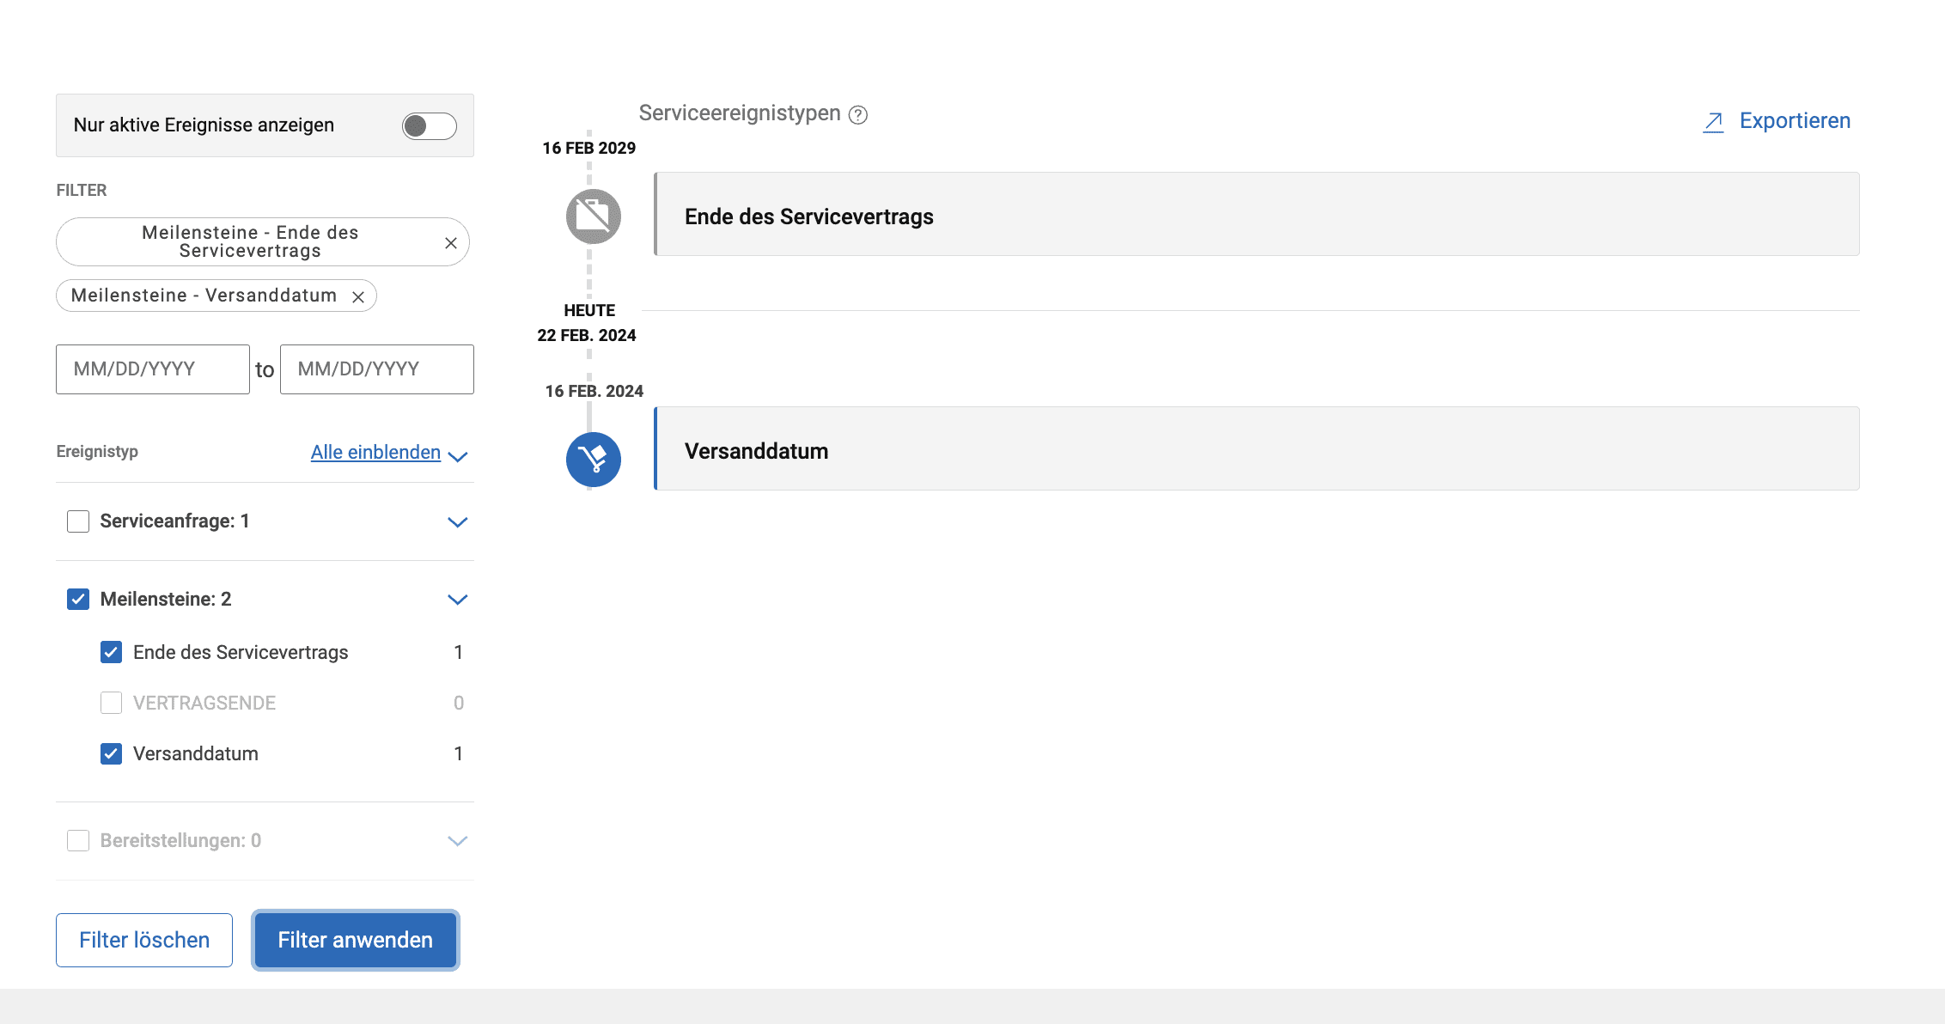Screen dimensions: 1945x1024
Task: Check the Serviceanfrage checkbox
Action: [x=78, y=521]
